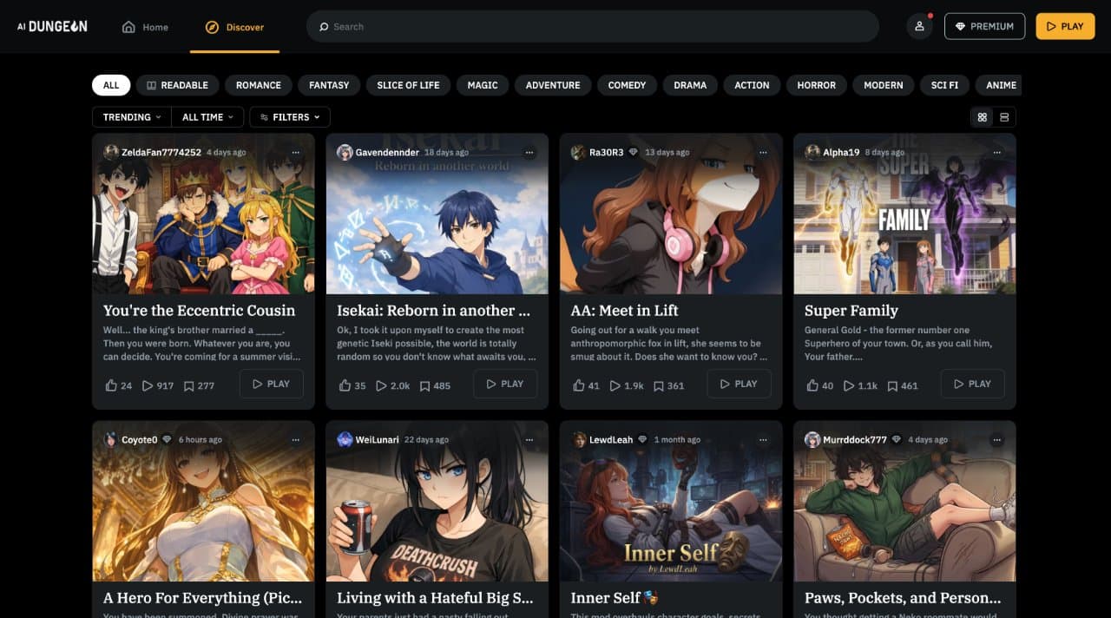Select the Horror category chip
The height and width of the screenshot is (618, 1111).
pos(816,85)
